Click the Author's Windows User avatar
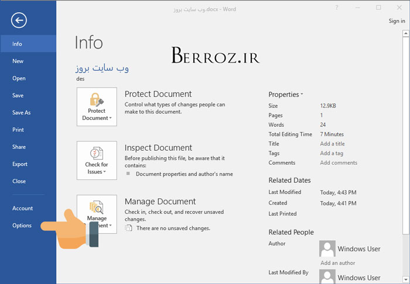 coord(327,249)
